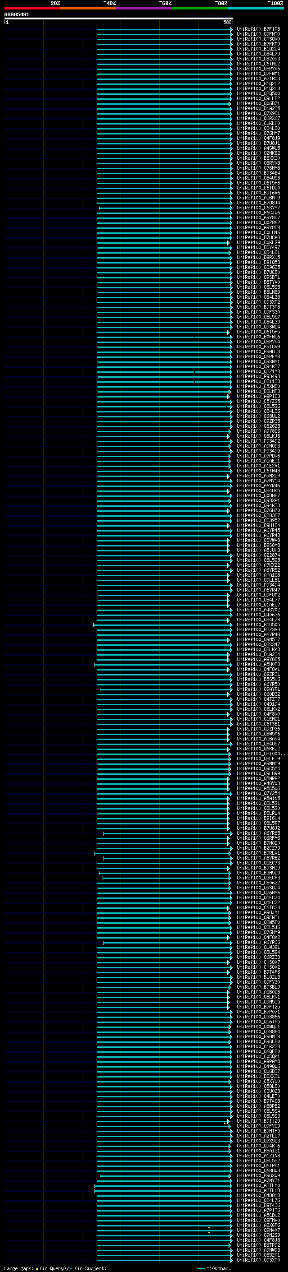Select hit UniRef100_Q9FNT0
The height and width of the screenshot is (1272, 288).
tap(258, 34)
